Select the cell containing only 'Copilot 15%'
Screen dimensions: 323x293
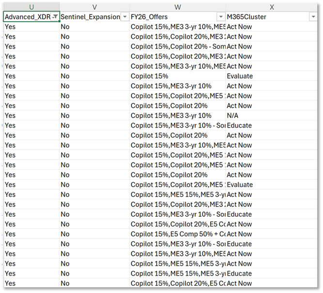click(x=178, y=76)
